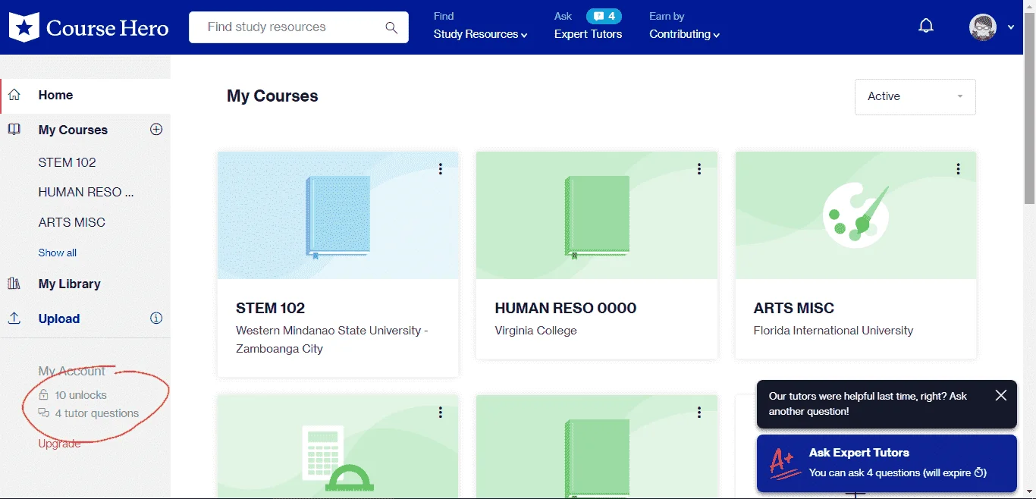The width and height of the screenshot is (1036, 499).
Task: Click the search magnifier icon
Action: [x=391, y=27]
